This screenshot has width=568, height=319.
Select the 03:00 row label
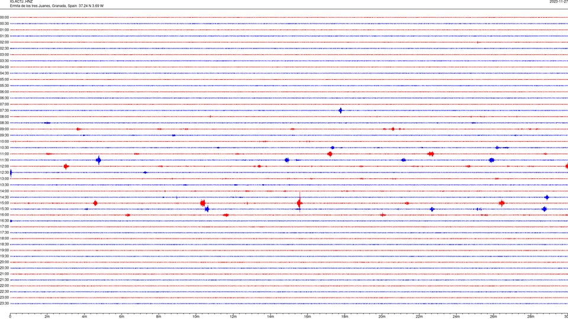pos(4,54)
